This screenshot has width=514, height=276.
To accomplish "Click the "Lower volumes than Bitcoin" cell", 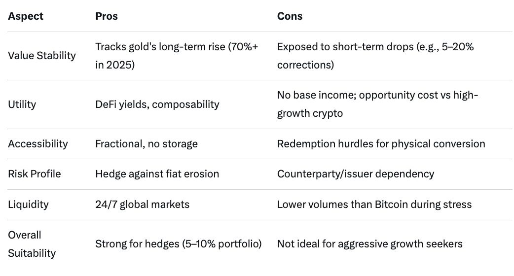I will pyautogui.click(x=374, y=205).
